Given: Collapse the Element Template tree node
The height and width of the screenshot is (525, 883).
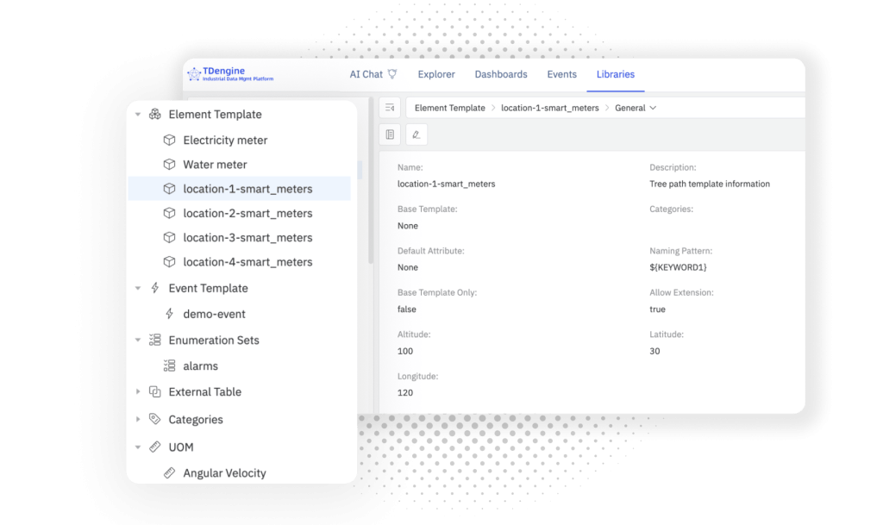Looking at the screenshot, I should 138,115.
